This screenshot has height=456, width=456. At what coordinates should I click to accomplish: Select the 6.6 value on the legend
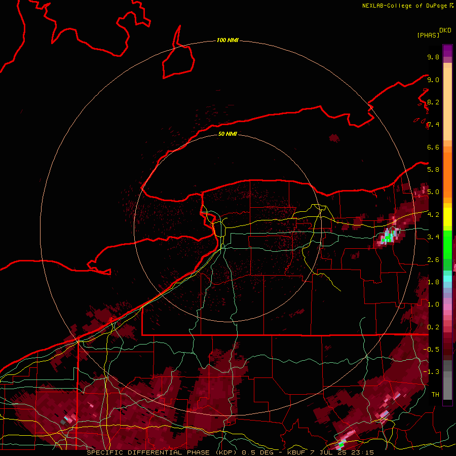point(433,147)
